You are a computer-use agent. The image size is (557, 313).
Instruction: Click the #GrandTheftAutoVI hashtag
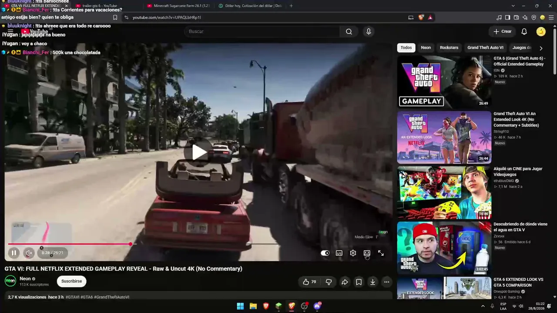coord(111,297)
